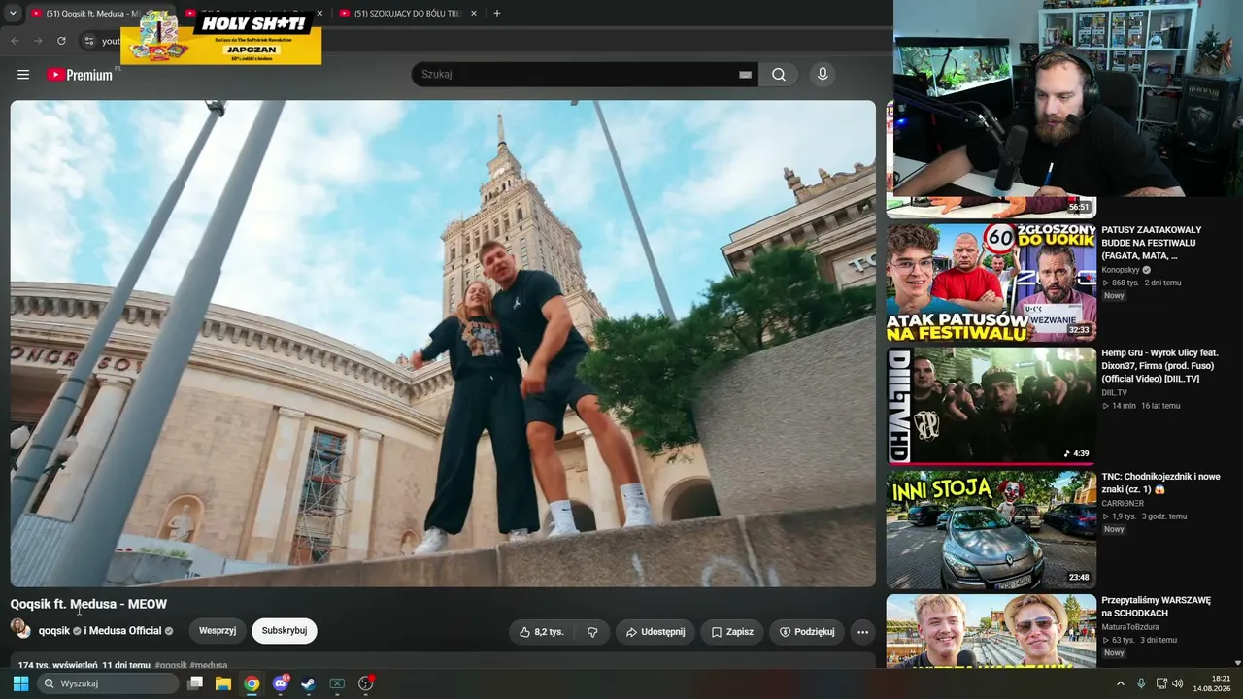Image resolution: width=1243 pixels, height=699 pixels.
Task: Like the video showing 8,2 tys.
Action: coord(541,631)
